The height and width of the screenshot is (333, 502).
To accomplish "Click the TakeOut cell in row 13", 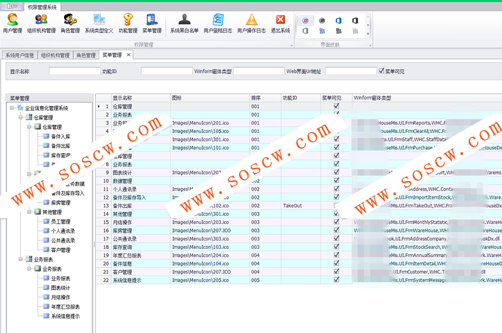I will [x=301, y=205].
